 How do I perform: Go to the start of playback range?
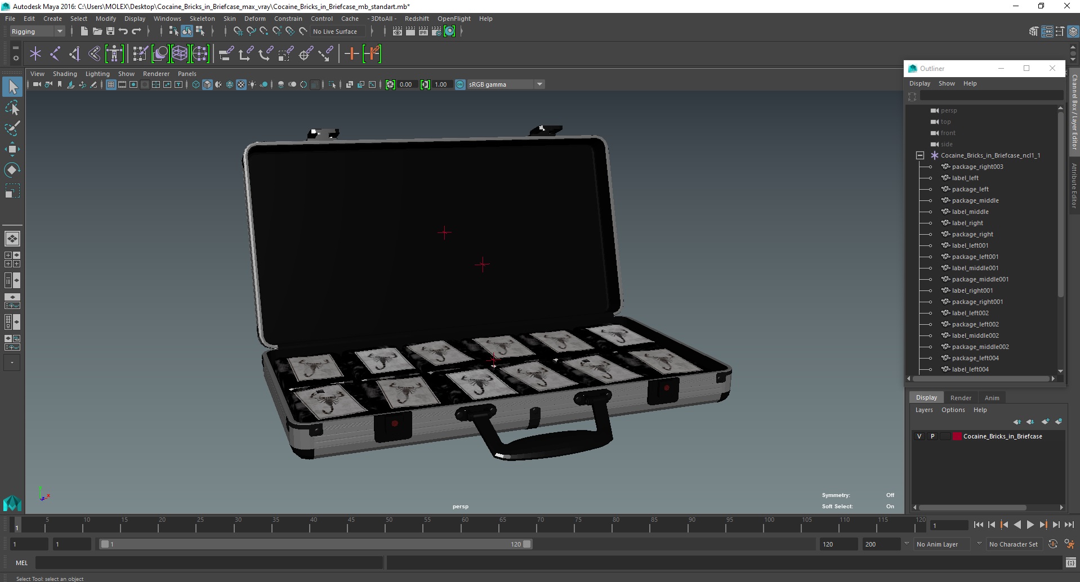(x=978, y=525)
